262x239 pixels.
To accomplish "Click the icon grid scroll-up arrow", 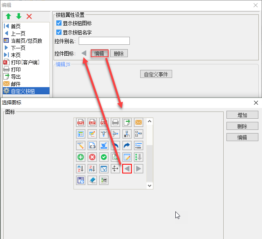I will coord(149,121).
